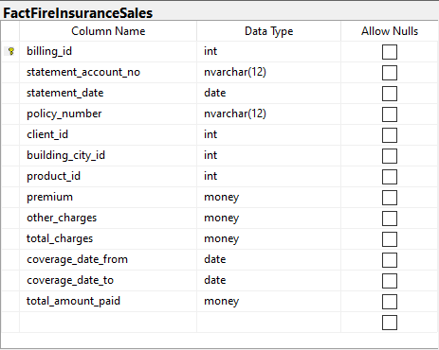Tick the Allow Nulls box for policy_number
The height and width of the screenshot is (350, 439).
point(390,114)
